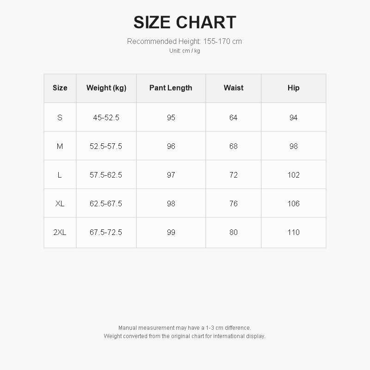The image size is (370, 370).
Task: Select the 2XL size row label
Action: click(60, 232)
